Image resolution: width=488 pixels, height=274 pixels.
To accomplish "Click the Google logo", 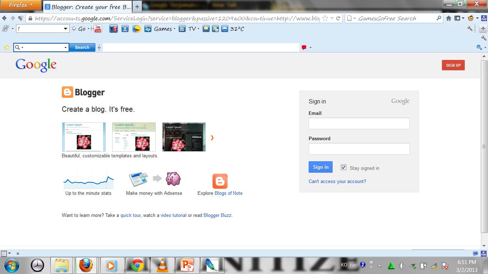I will 36,65.
